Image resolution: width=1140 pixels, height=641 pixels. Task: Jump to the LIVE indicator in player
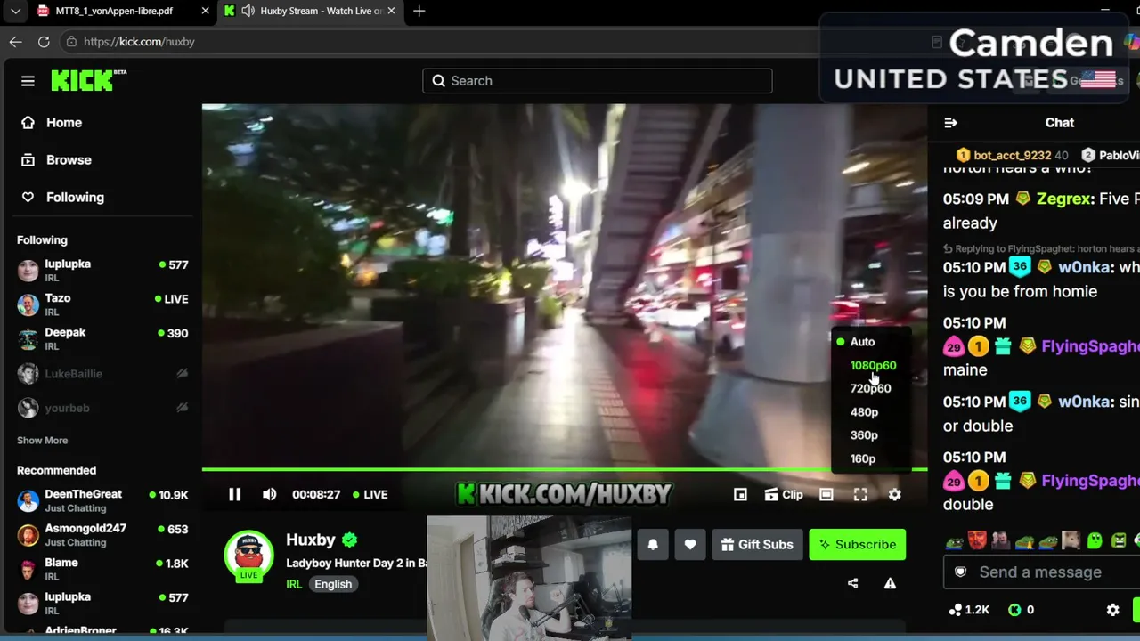point(370,494)
